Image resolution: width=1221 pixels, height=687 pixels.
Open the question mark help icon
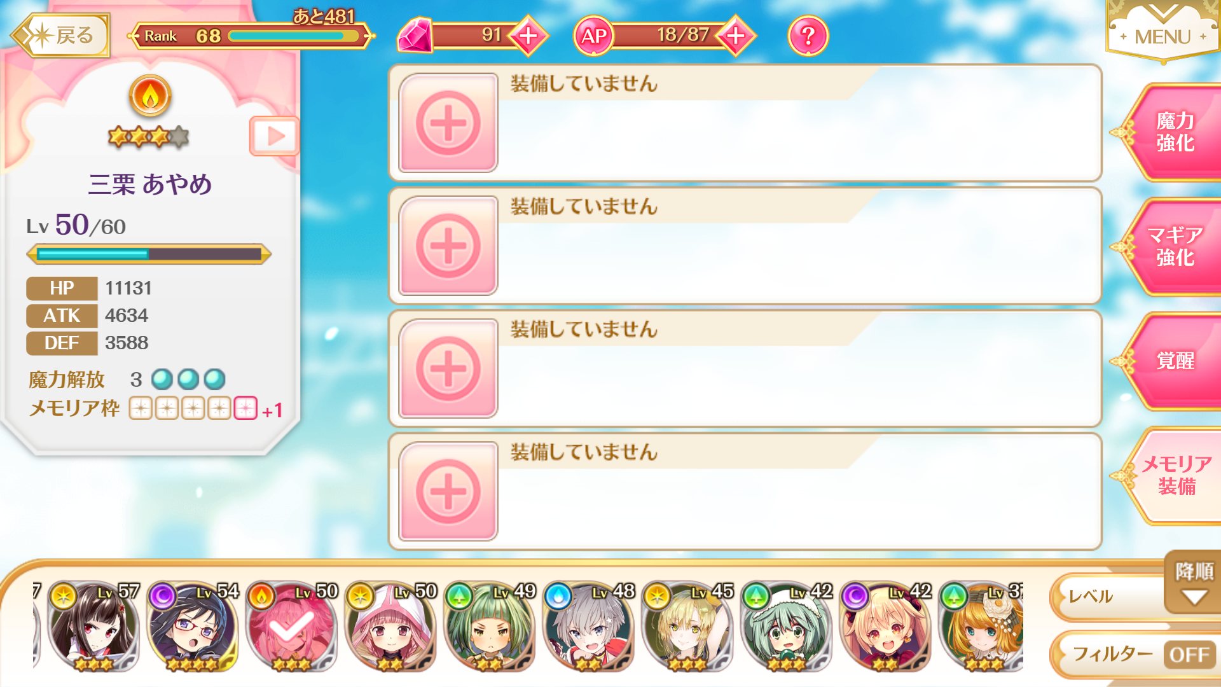tap(808, 36)
